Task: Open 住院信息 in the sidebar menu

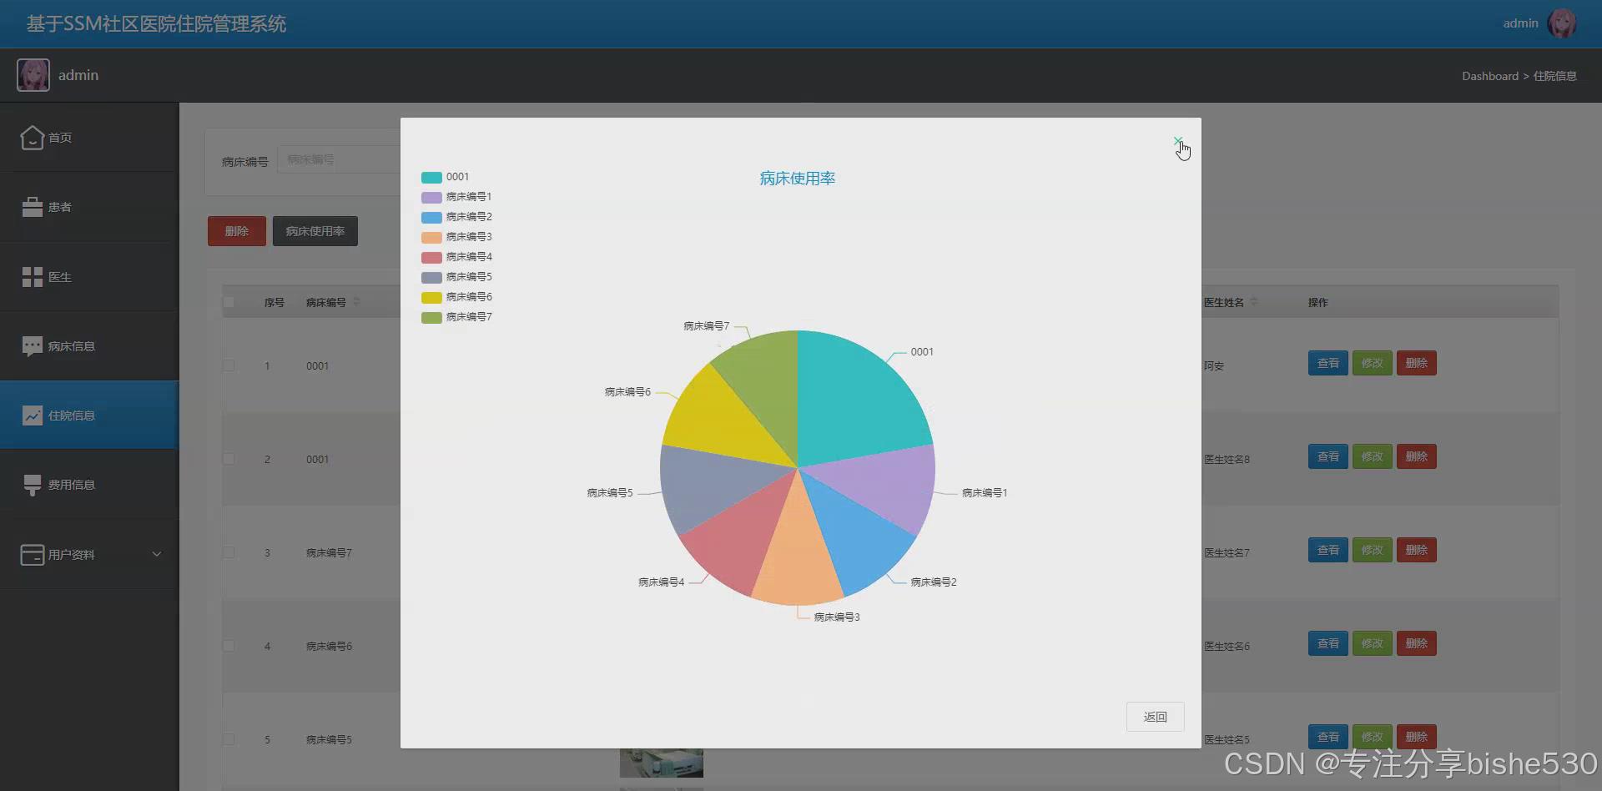Action: point(89,416)
